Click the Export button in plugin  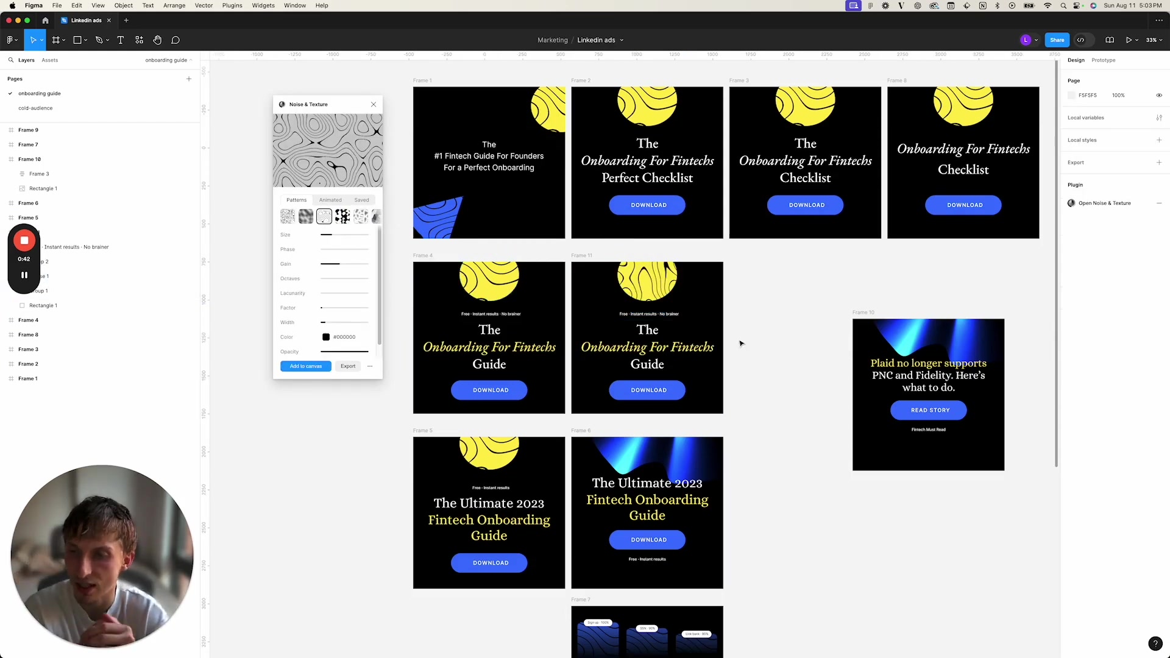tap(348, 366)
